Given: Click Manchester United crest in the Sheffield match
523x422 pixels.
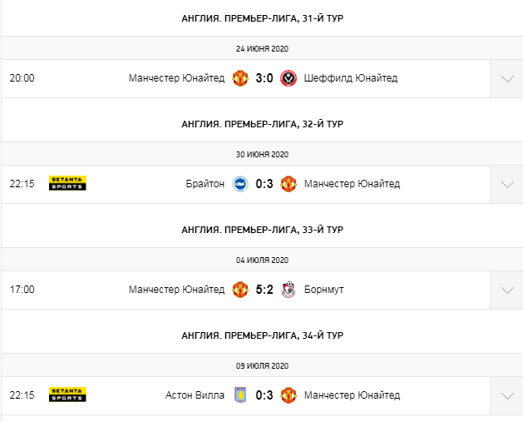Looking at the screenshot, I should [x=240, y=79].
